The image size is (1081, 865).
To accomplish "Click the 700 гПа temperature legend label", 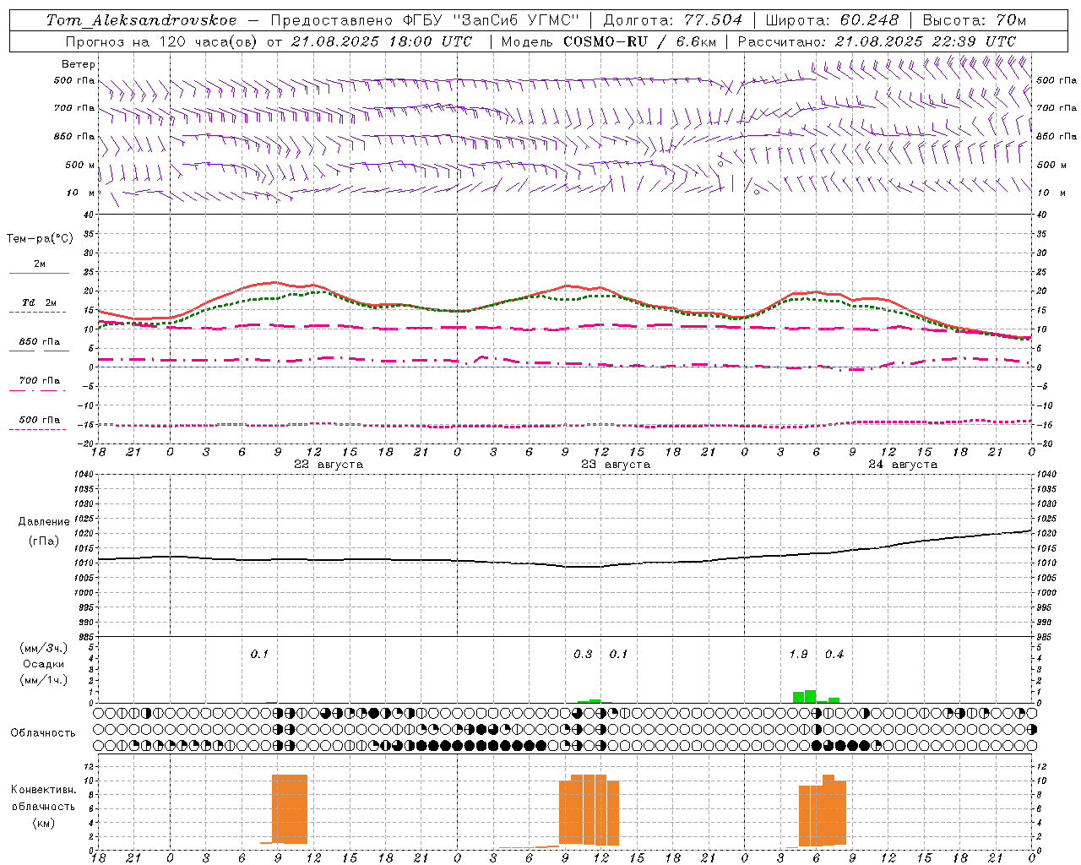I will [40, 380].
